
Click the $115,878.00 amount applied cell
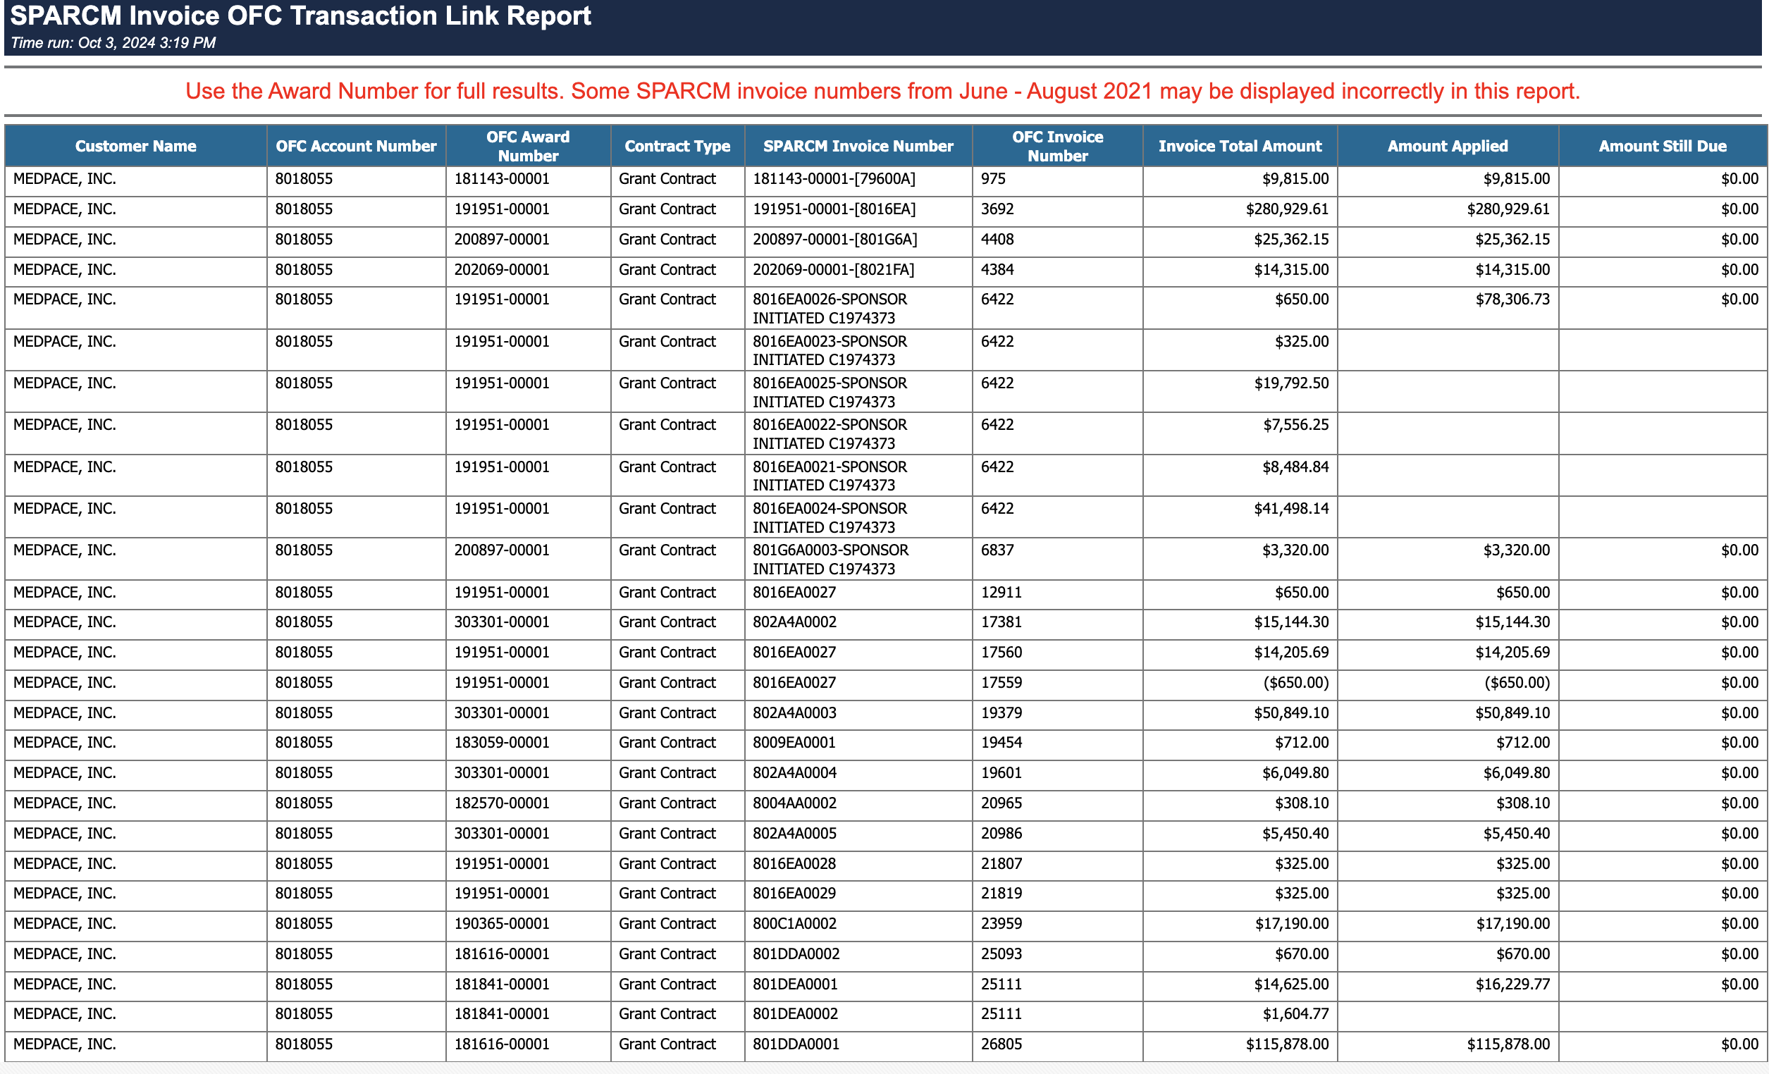(x=1508, y=1044)
